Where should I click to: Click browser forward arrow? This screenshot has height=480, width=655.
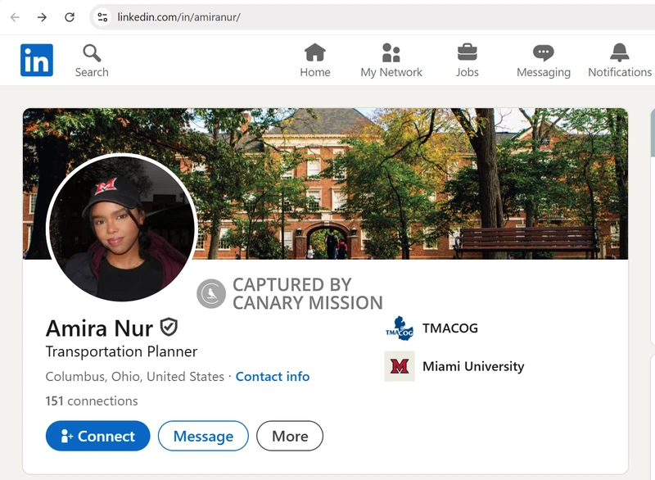(42, 17)
